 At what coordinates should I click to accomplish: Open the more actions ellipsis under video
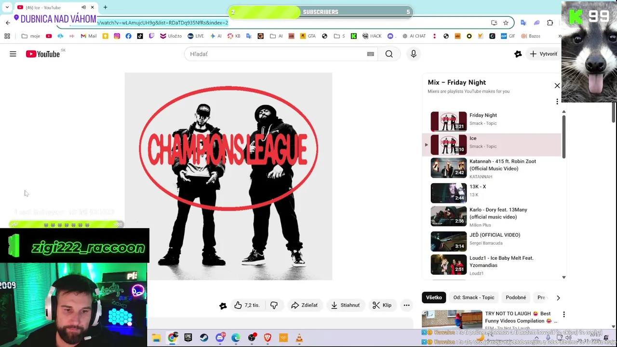(406, 305)
